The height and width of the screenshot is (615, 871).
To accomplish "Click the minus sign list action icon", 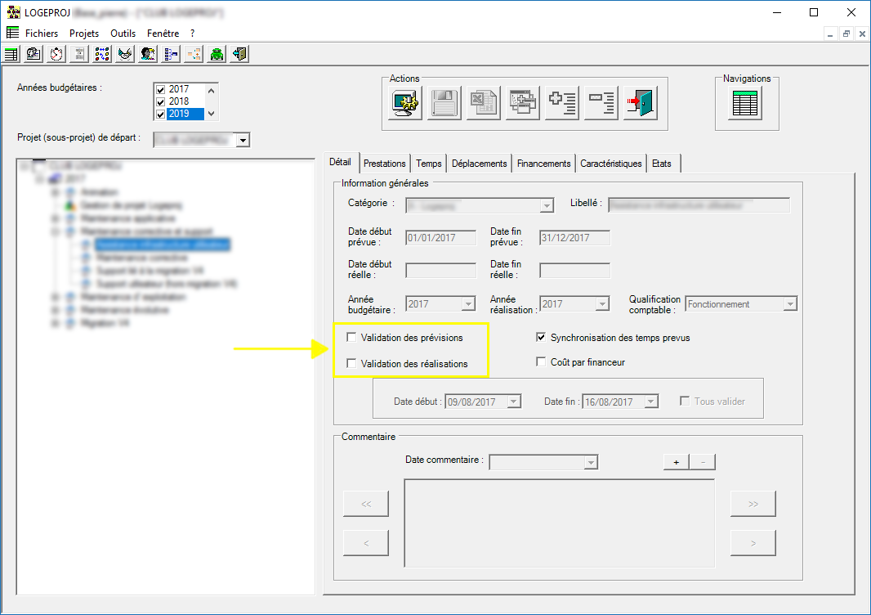I will (x=601, y=103).
